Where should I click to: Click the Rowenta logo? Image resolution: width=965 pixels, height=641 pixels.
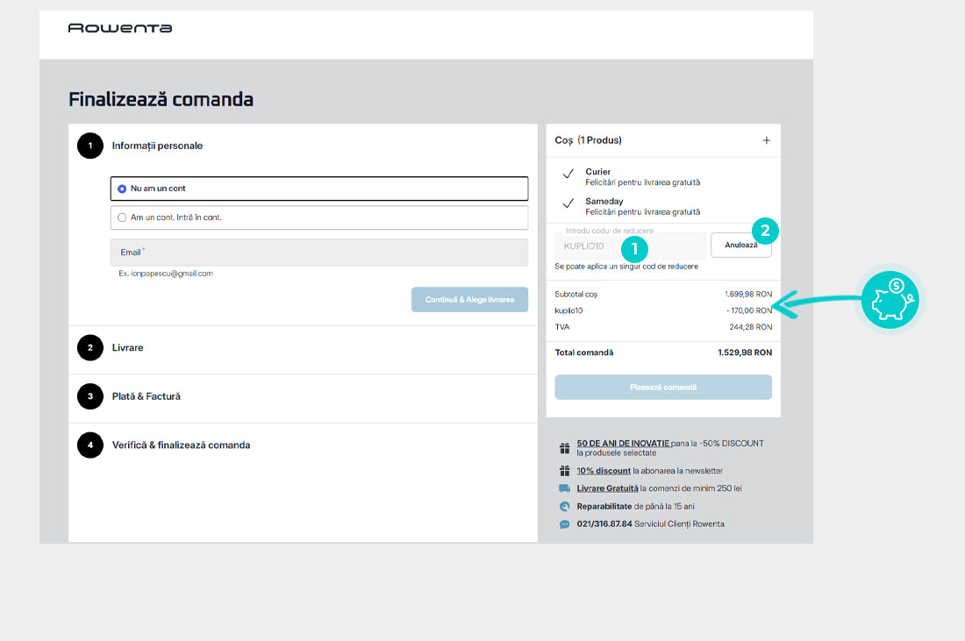[x=120, y=28]
